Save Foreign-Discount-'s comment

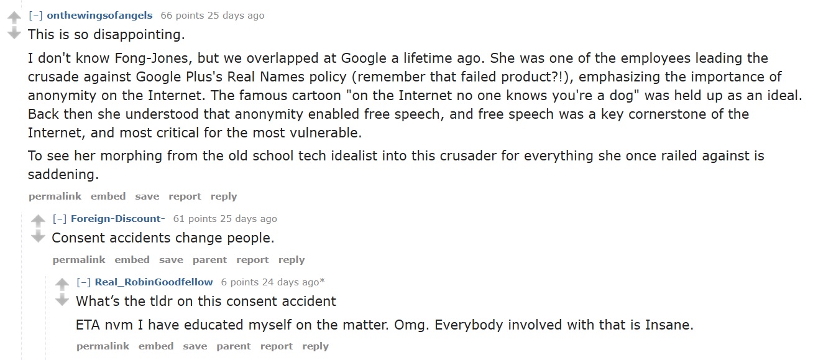pyautogui.click(x=171, y=259)
